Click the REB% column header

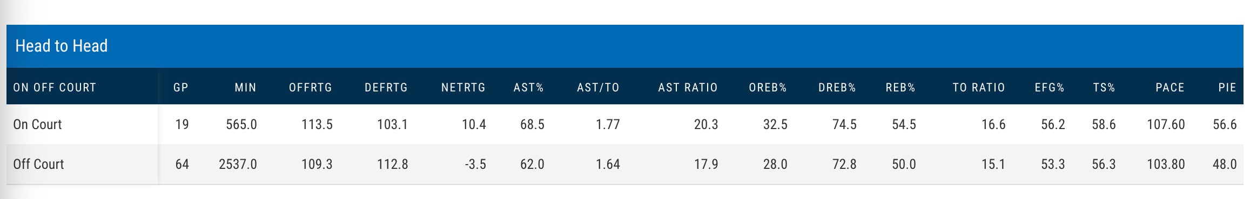[900, 87]
